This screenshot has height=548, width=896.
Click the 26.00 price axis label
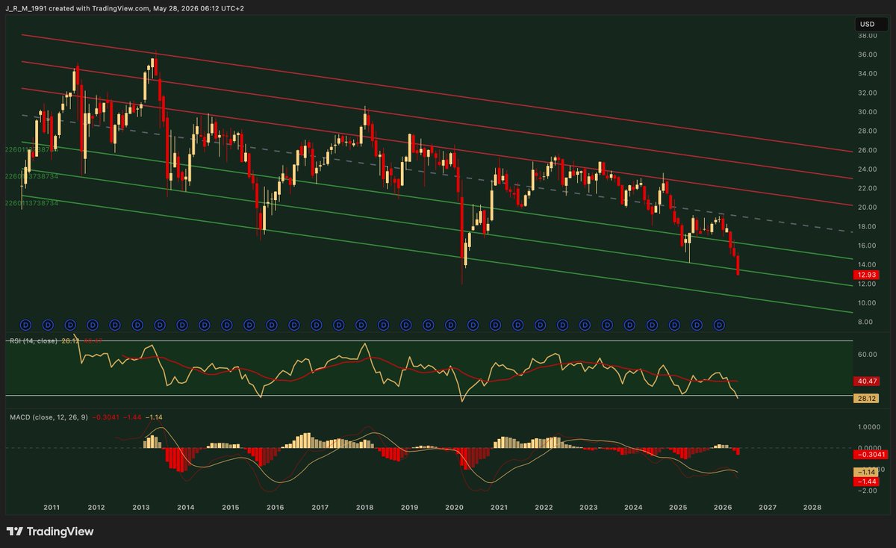(867, 150)
